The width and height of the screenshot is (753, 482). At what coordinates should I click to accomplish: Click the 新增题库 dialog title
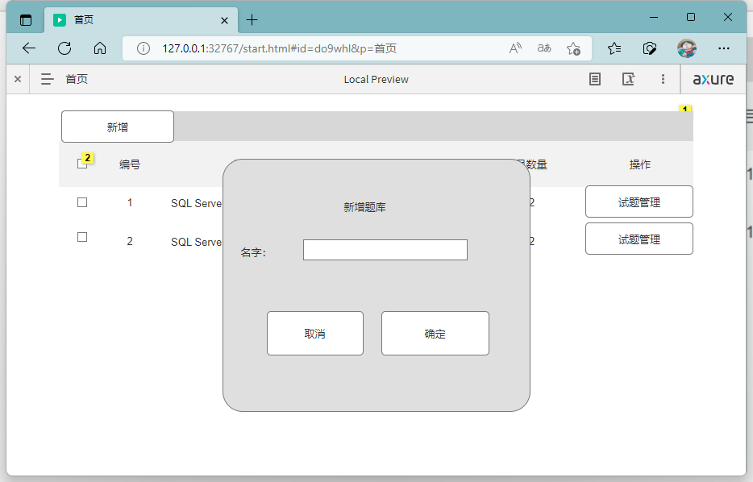pos(364,207)
